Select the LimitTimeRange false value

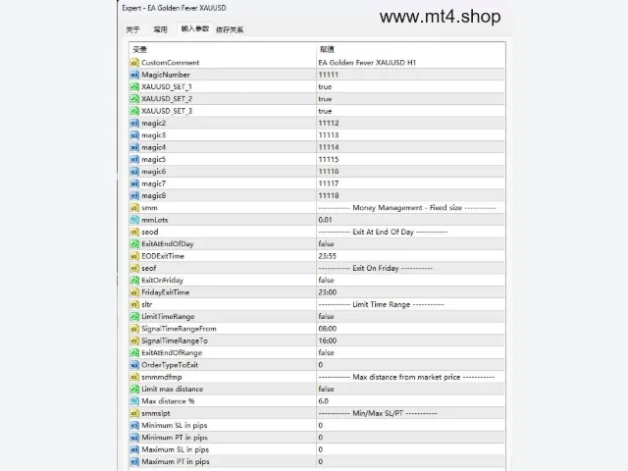coord(326,316)
